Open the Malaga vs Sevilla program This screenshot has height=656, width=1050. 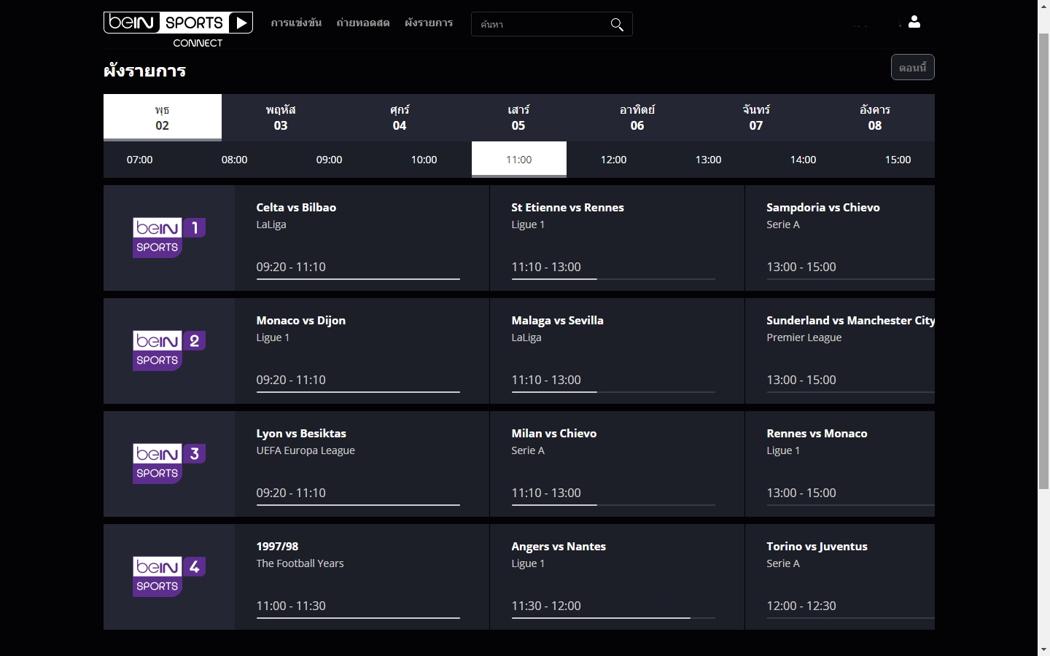pyautogui.click(x=617, y=351)
